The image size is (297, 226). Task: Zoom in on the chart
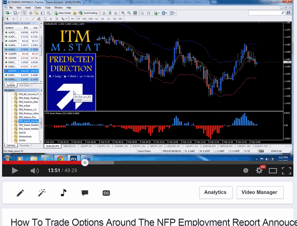pyautogui.click(x=123, y=13)
